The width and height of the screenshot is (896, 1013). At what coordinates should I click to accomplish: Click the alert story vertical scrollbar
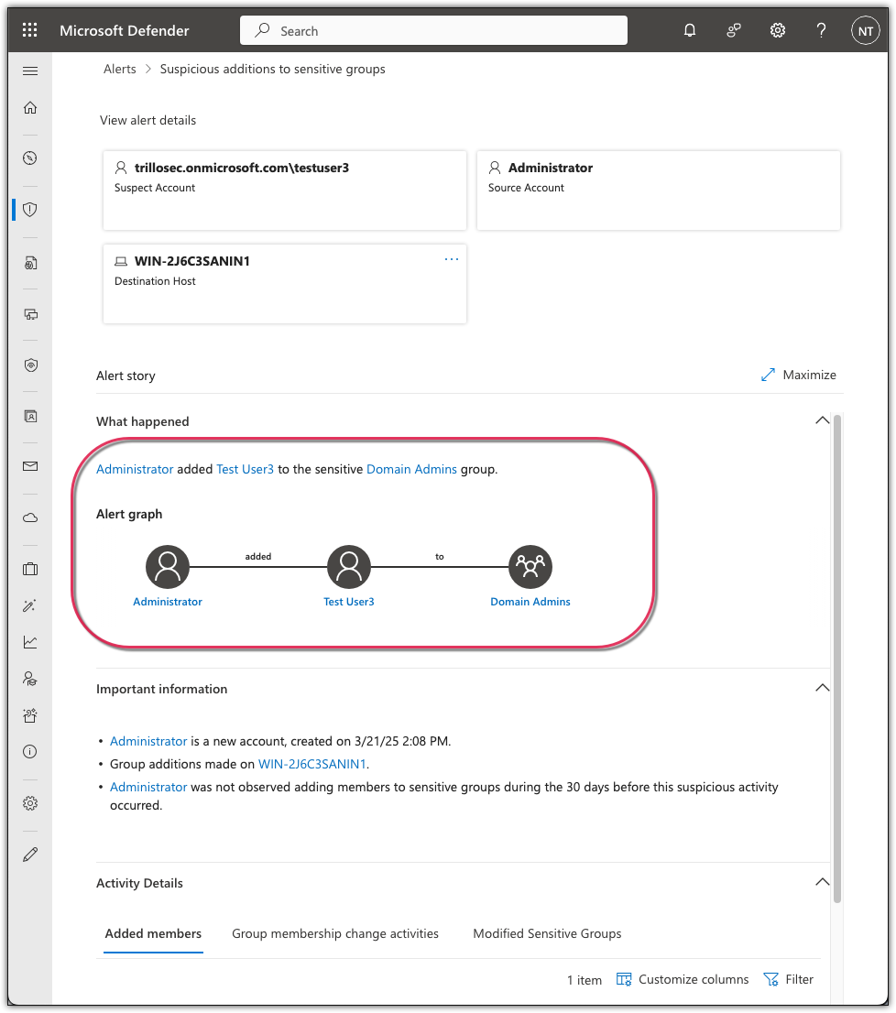click(x=837, y=659)
